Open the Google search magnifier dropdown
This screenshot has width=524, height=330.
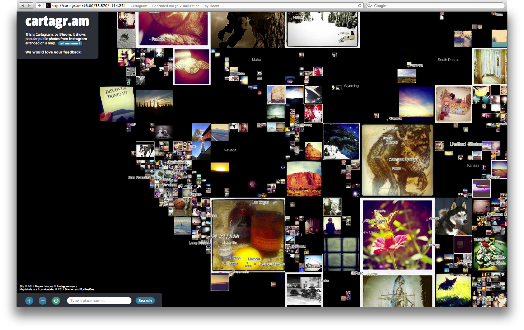(x=370, y=6)
